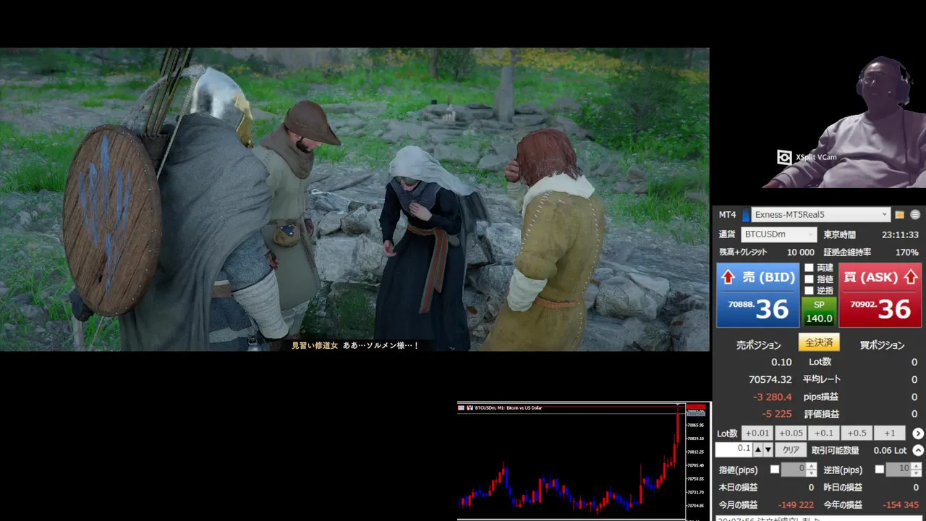Image resolution: width=926 pixels, height=521 pixels.
Task: Add +0.5 to lot size
Action: point(857,433)
